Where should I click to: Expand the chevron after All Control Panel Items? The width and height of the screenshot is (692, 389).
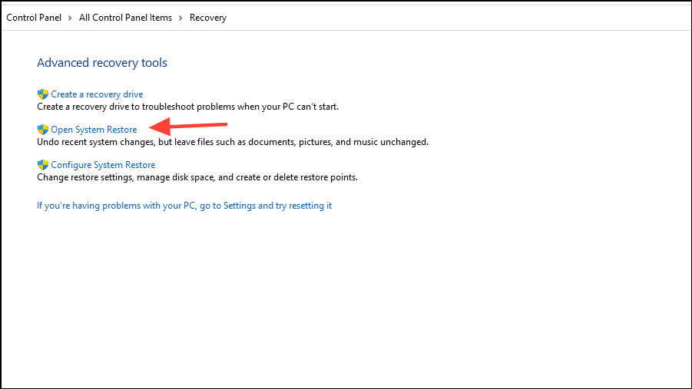click(x=180, y=18)
